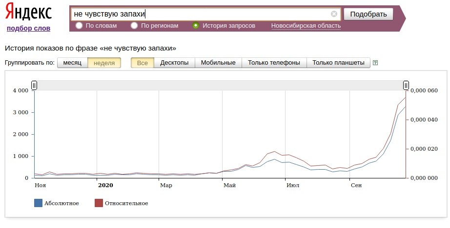Click the '4 000' left axis value

[x=20, y=90]
